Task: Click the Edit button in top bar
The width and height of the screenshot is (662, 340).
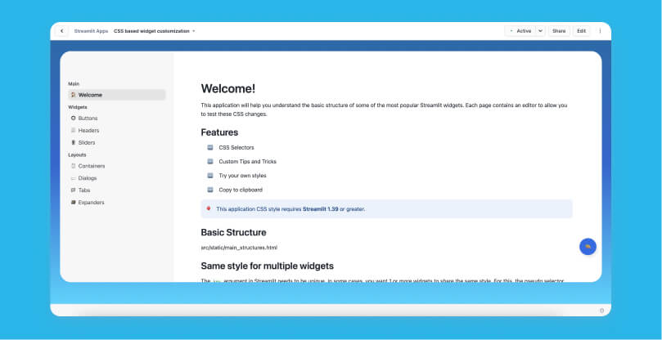Action: coord(581,31)
